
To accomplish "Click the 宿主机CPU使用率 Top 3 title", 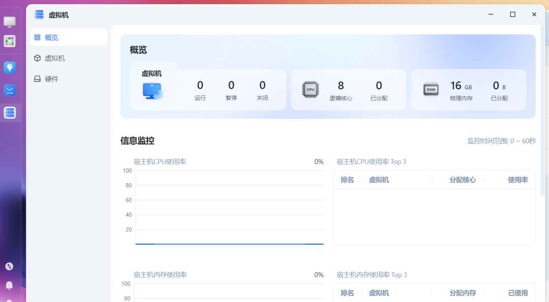I will 371,161.
